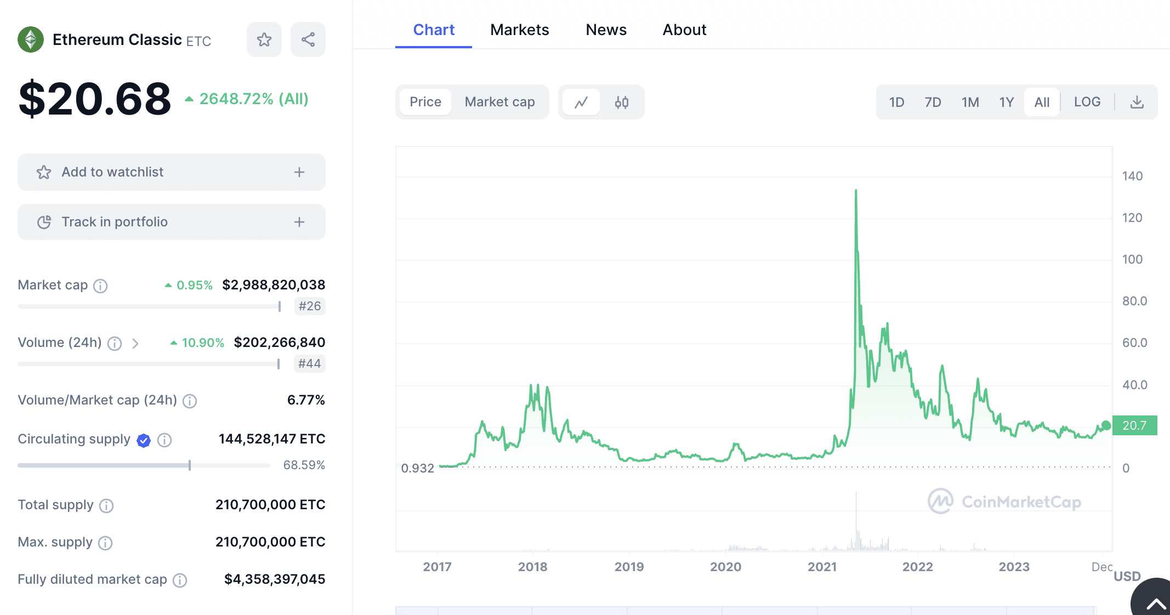Click the 6.77% volume/market cap value
Screen dimensions: 1170x615
coord(306,400)
